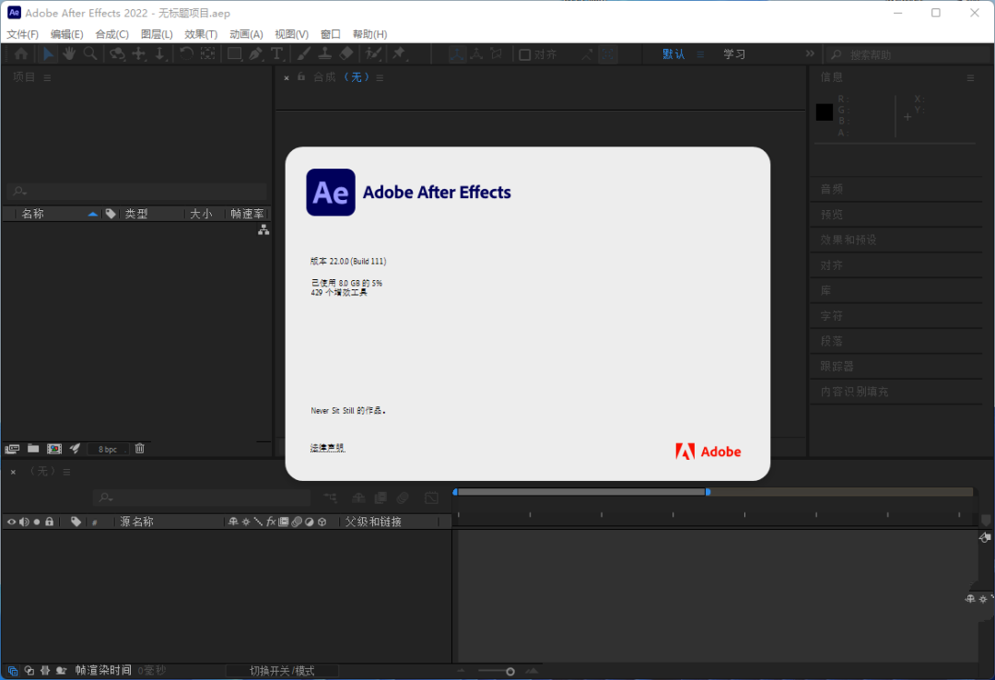Choose View Axis mode icon

point(497,54)
